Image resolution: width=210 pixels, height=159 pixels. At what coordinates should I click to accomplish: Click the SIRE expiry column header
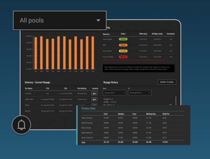(143, 34)
